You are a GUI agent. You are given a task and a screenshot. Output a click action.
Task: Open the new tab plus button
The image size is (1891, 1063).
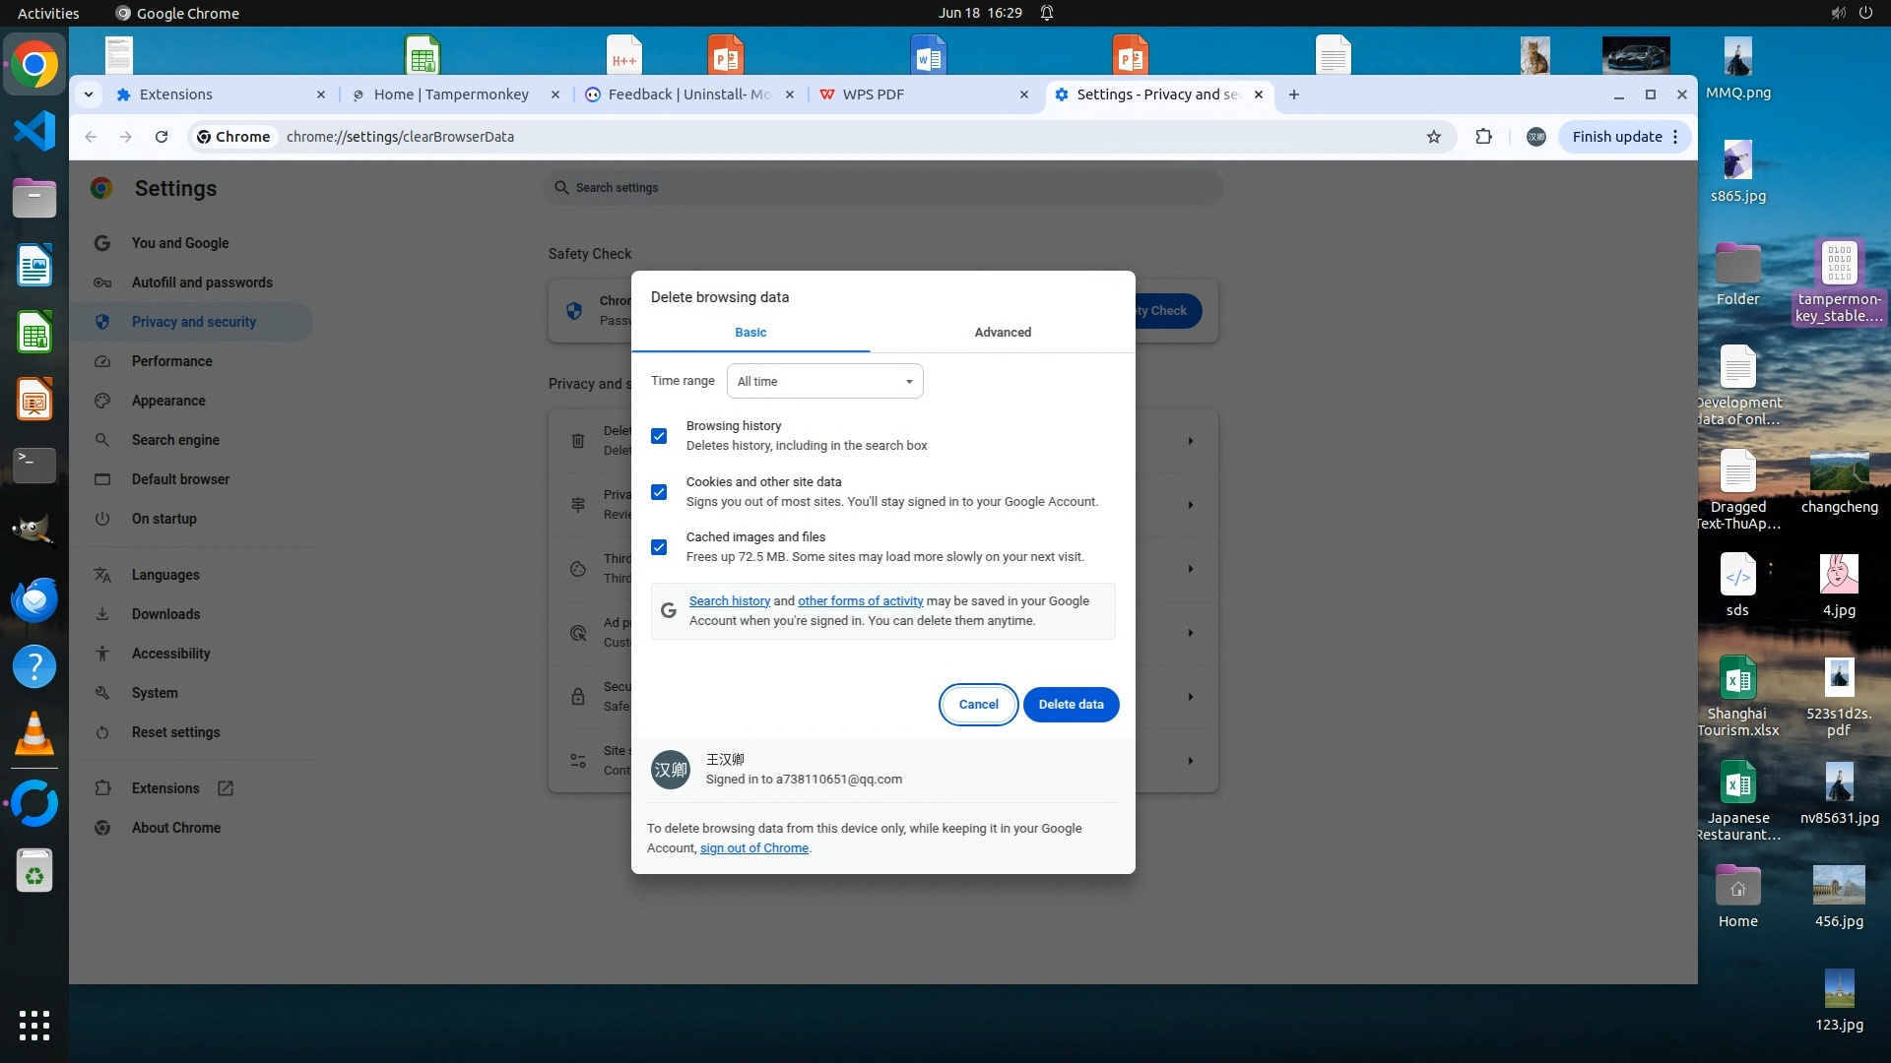pyautogui.click(x=1294, y=94)
